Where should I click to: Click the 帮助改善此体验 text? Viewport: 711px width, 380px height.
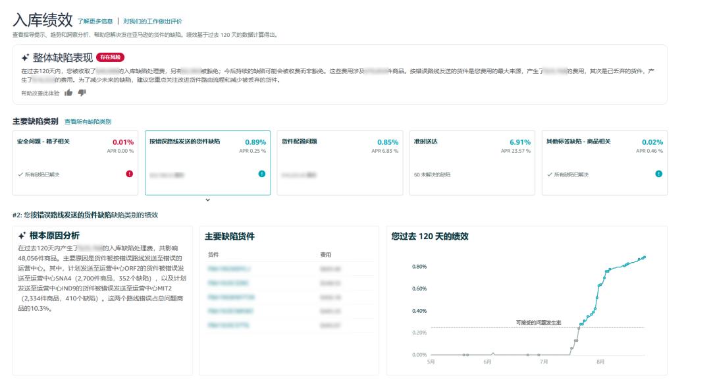pyautogui.click(x=40, y=93)
